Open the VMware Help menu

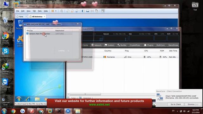pos(46,11)
